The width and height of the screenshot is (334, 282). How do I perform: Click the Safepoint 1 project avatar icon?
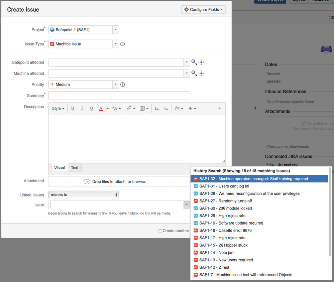point(52,30)
